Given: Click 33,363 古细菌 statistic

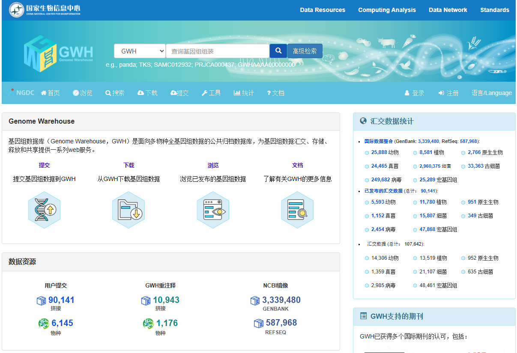Looking at the screenshot, I should click(484, 166).
